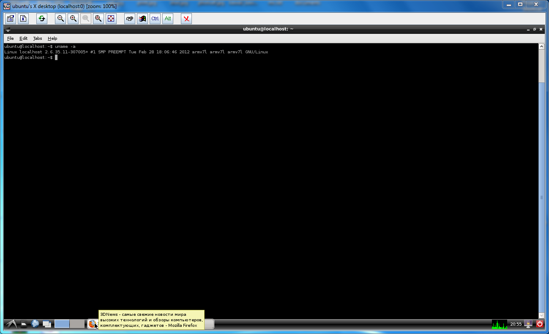The width and height of the screenshot is (549, 334).
Task: Expand the Help menu
Action: tap(52, 39)
